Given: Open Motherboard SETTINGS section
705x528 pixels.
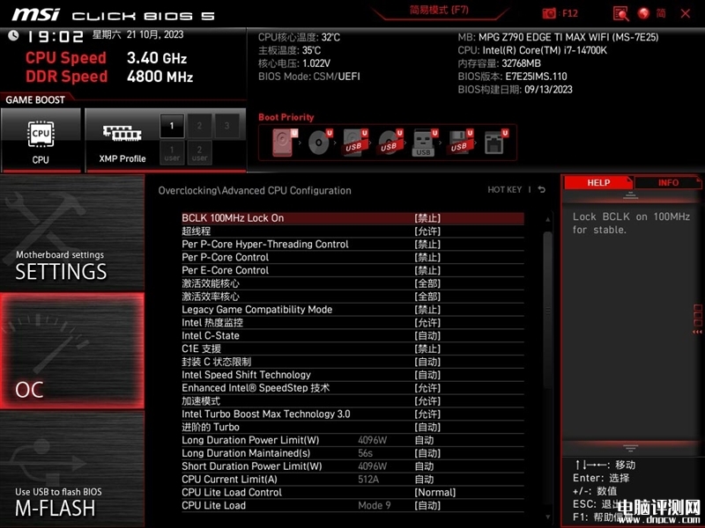Looking at the screenshot, I should 72,232.
